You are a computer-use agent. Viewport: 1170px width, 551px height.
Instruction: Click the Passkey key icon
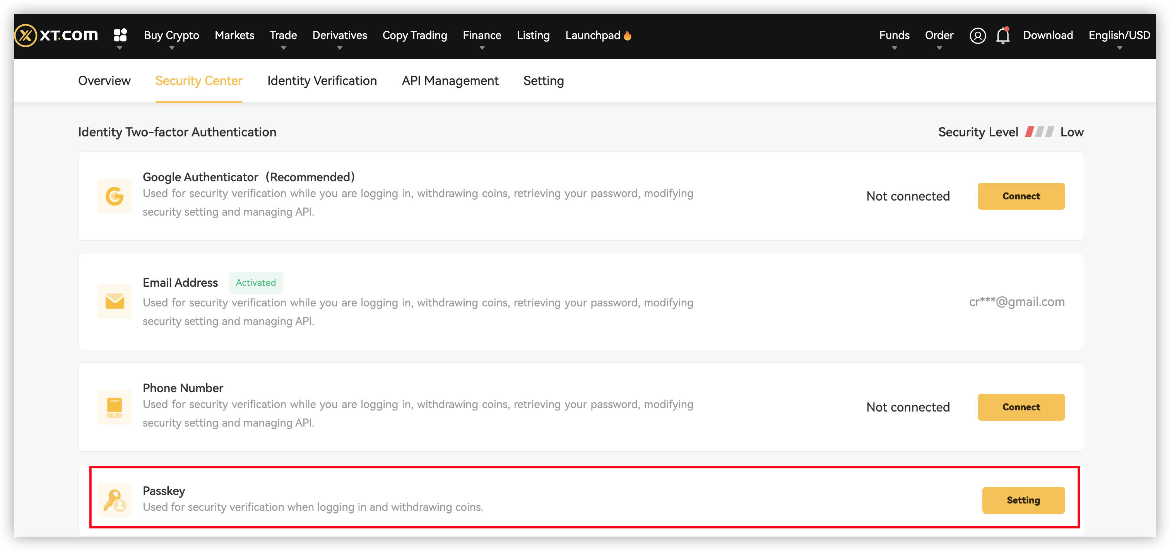115,500
